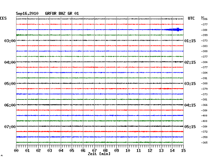This screenshot has width=209, height=159.
Task: Click the 04 minute axis label
Action: (x=61, y=151)
